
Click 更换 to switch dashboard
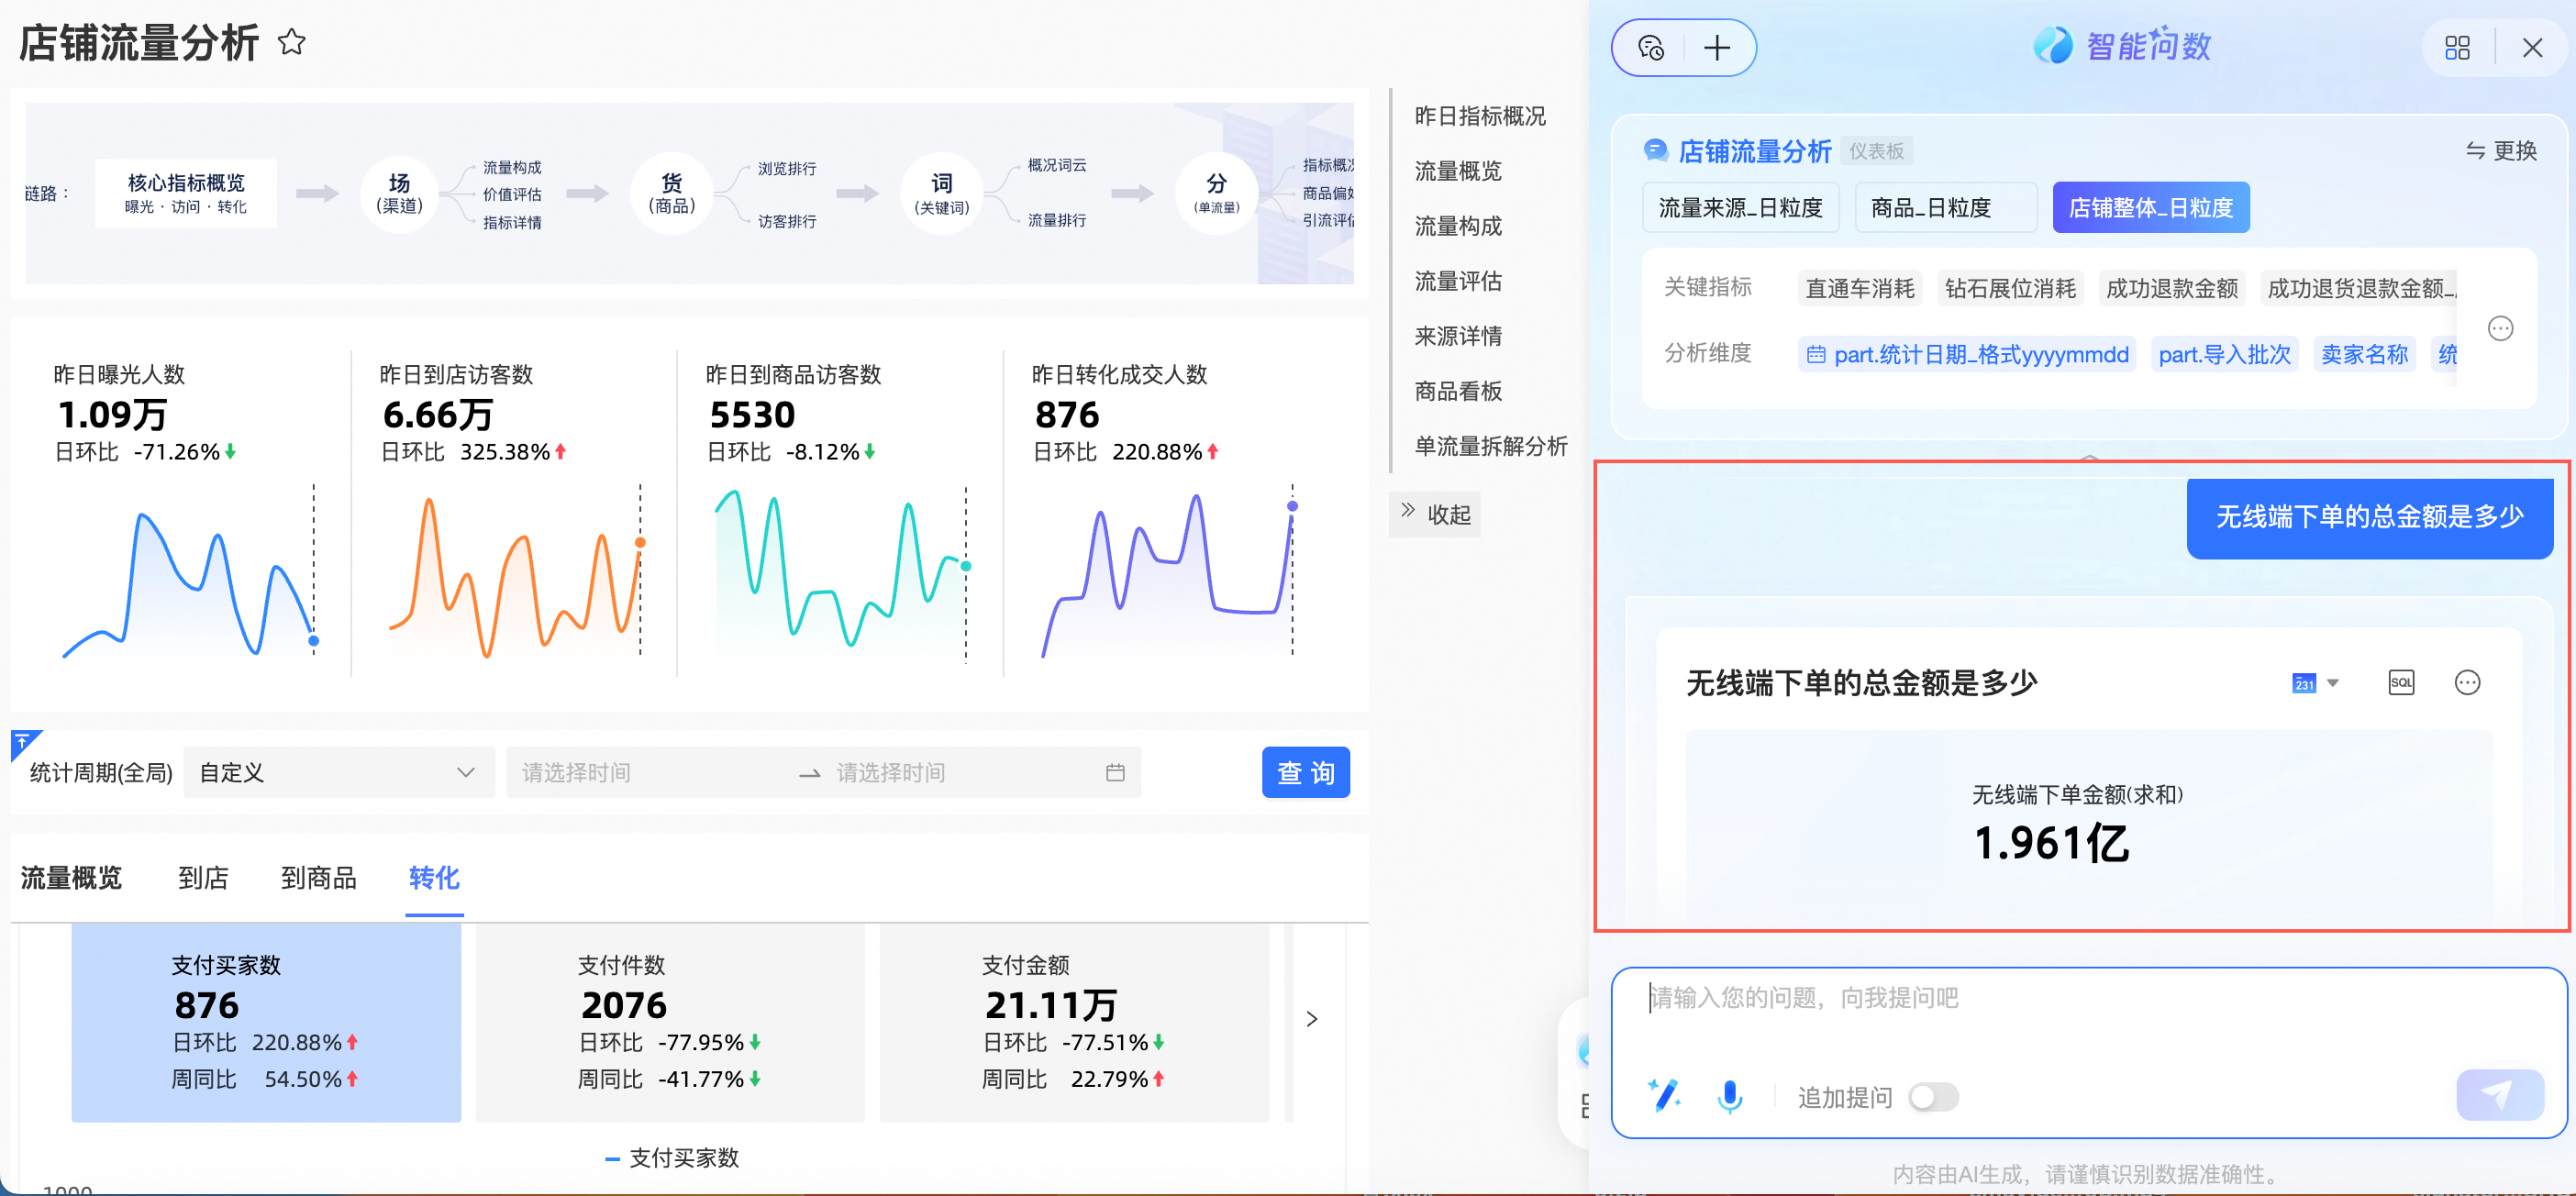pyautogui.click(x=2501, y=150)
